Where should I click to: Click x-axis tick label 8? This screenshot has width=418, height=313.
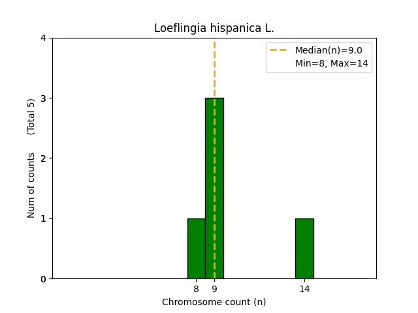(x=196, y=288)
